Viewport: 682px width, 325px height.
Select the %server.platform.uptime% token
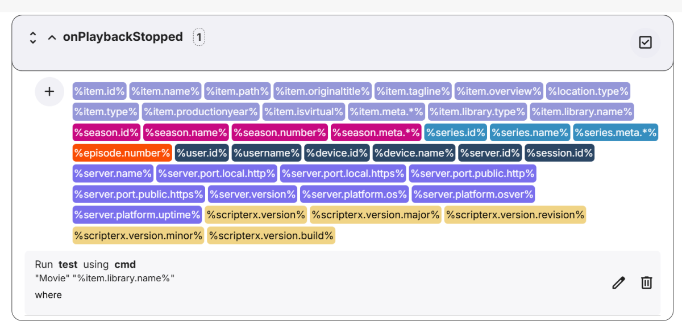(137, 214)
